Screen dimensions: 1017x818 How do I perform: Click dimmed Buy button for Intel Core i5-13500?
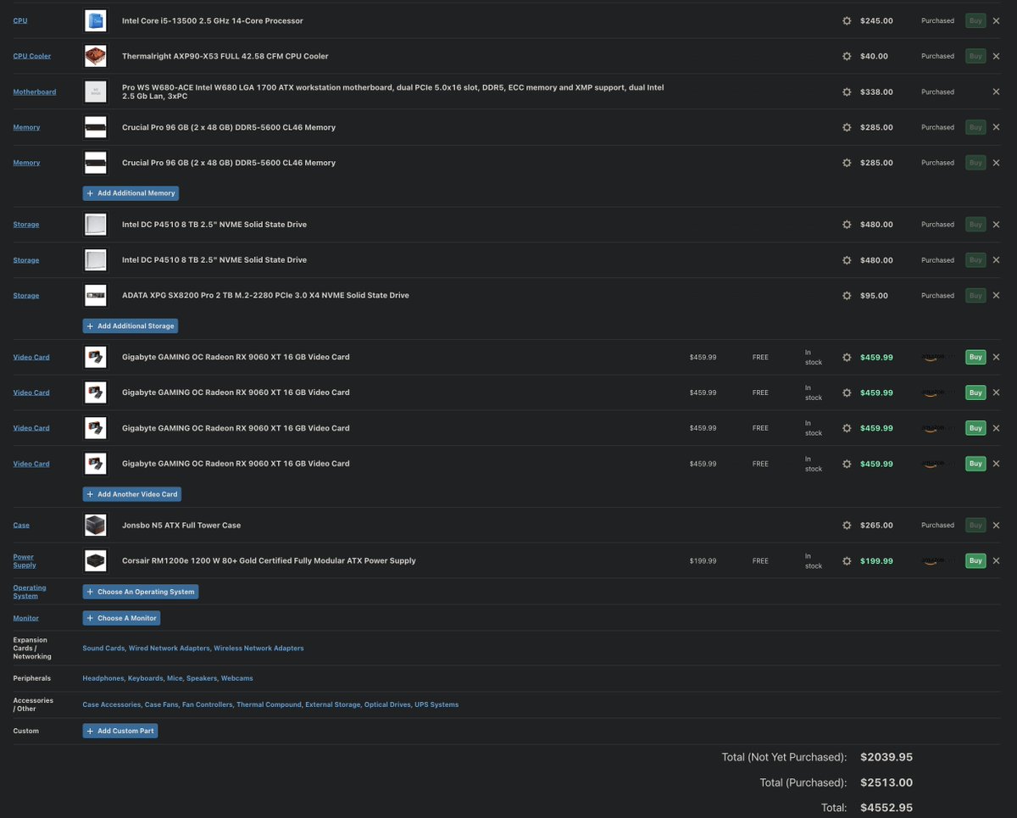click(975, 20)
